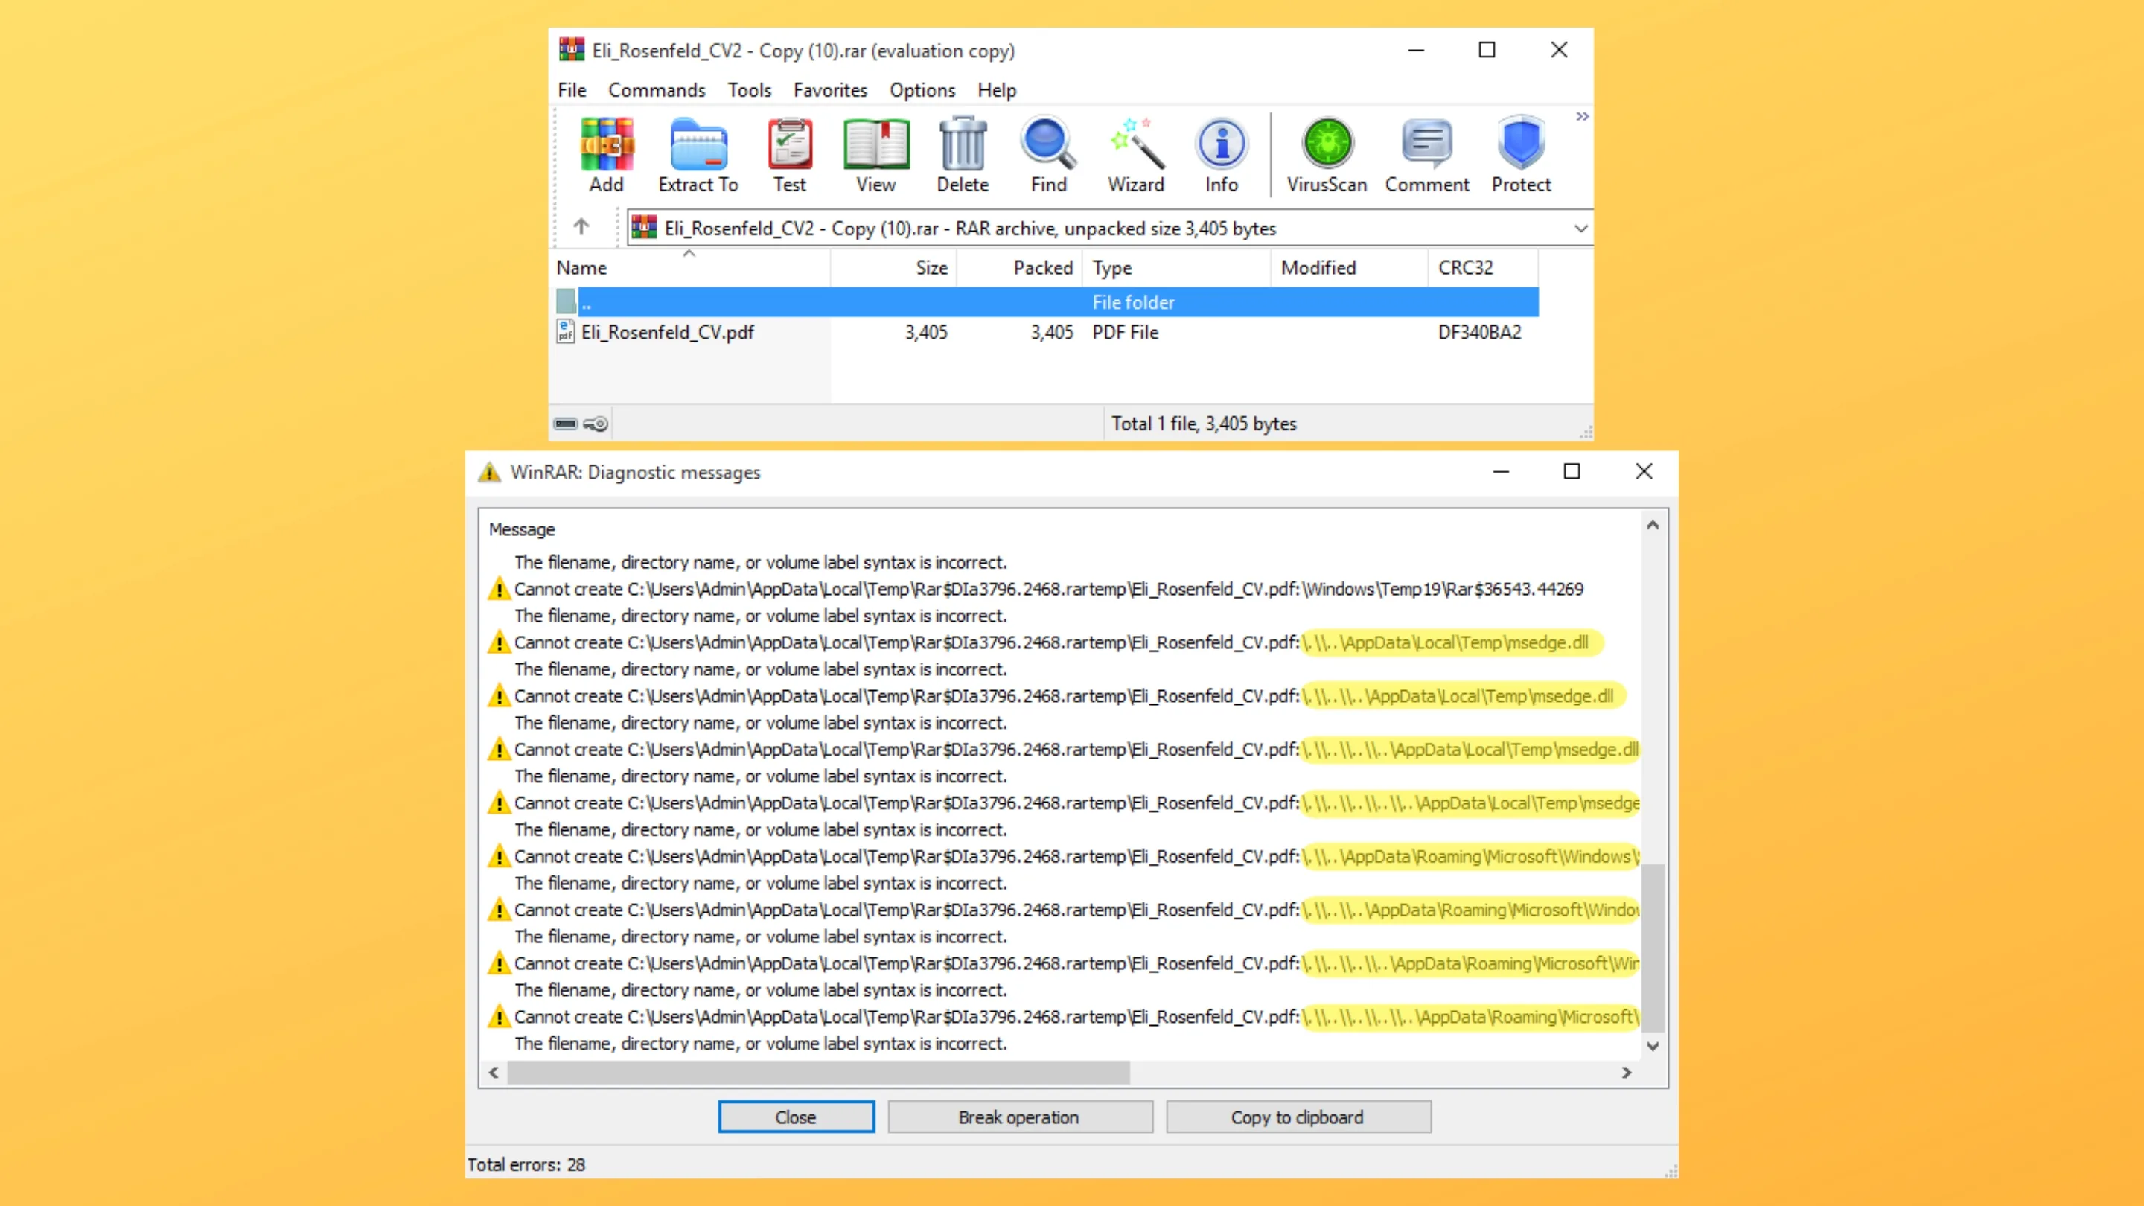
Task: Select the Windows\Temp19 Cannot create message
Action: click(1049, 588)
